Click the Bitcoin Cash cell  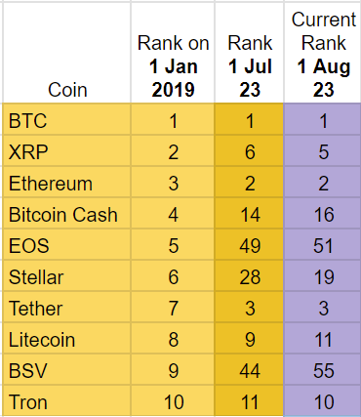[67, 213]
